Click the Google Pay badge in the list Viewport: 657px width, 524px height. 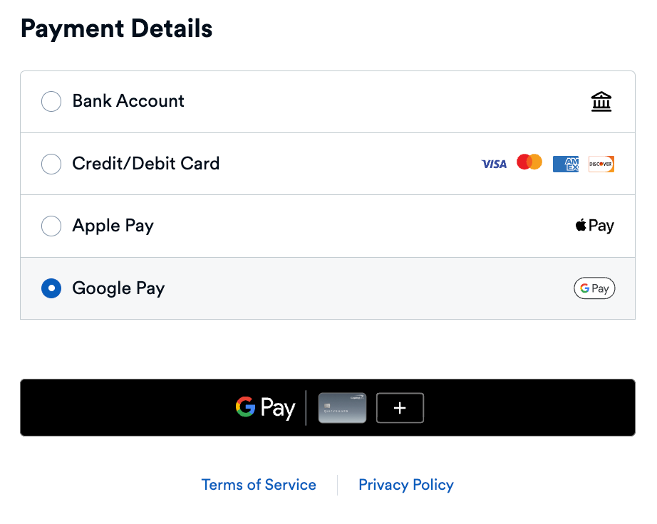594,288
